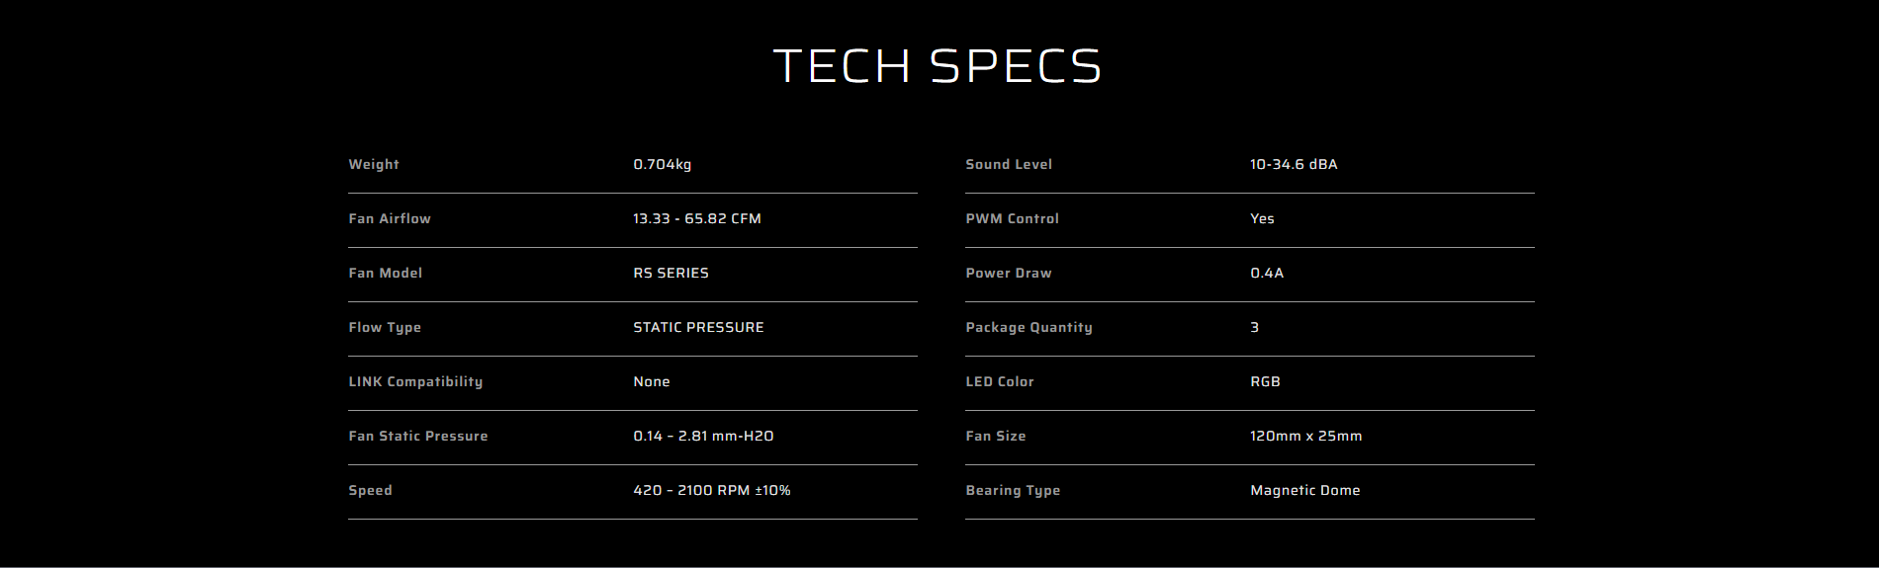Image resolution: width=1879 pixels, height=568 pixels.
Task: Click the STATIC PRESSURE flow type value
Action: (x=698, y=327)
